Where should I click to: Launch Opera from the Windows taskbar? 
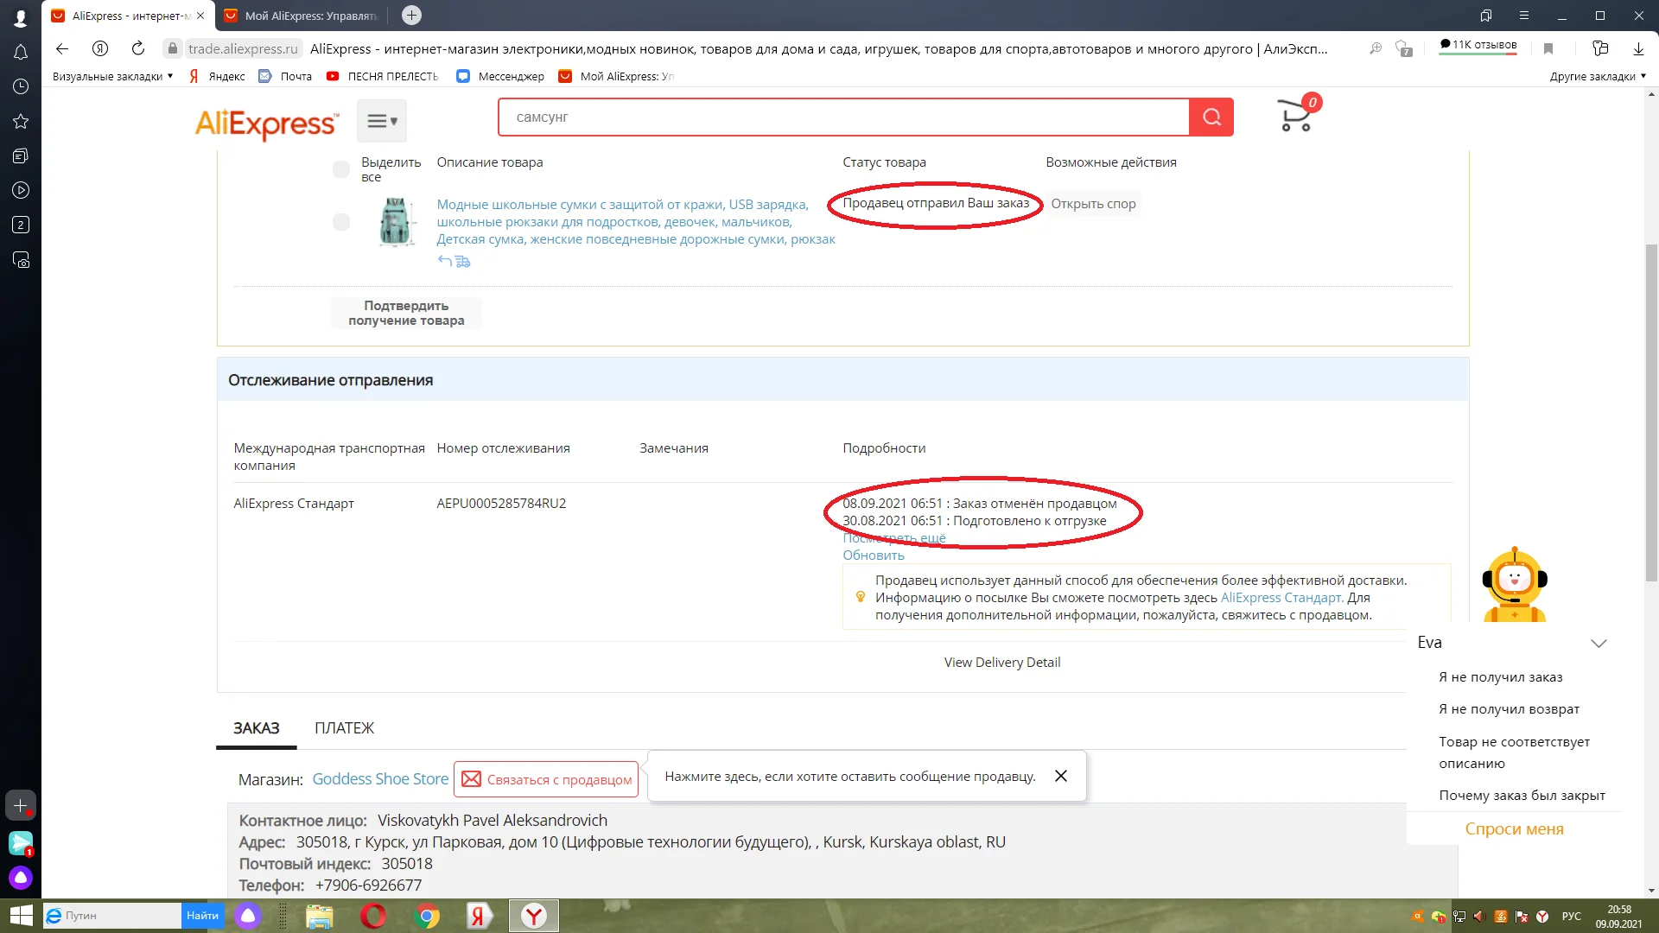373,916
